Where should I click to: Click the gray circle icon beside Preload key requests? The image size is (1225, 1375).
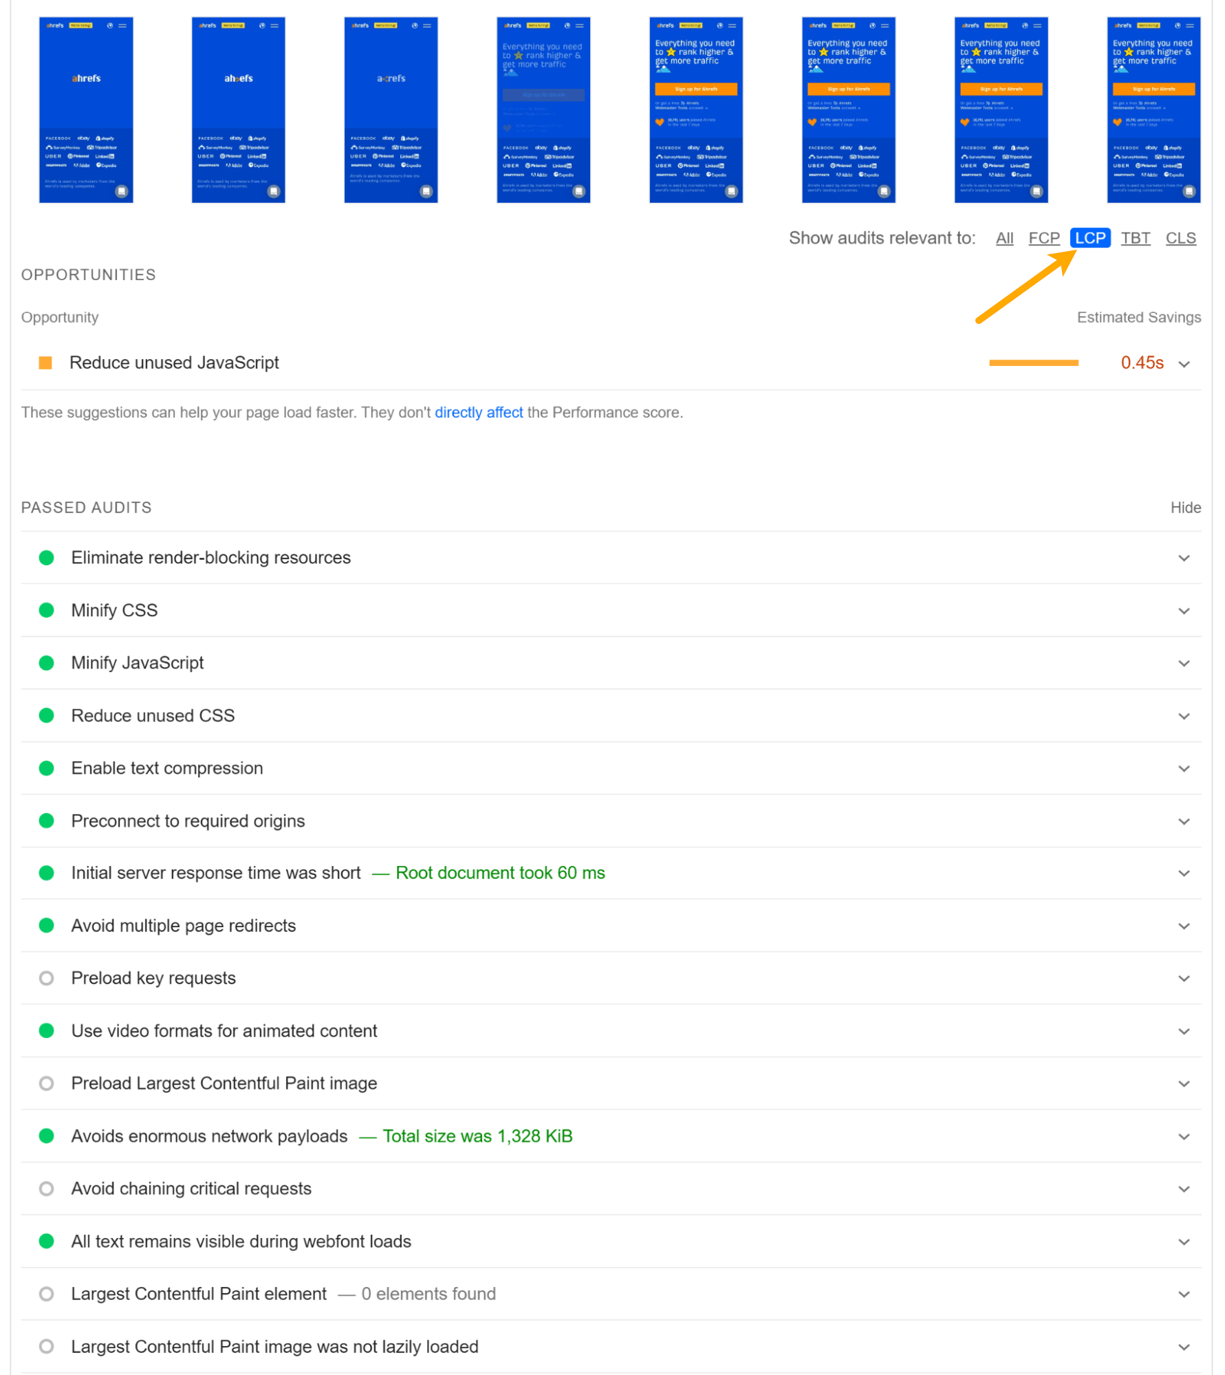[x=46, y=977]
